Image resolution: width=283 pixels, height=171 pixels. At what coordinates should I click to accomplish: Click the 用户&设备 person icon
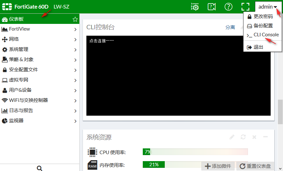[5, 90]
